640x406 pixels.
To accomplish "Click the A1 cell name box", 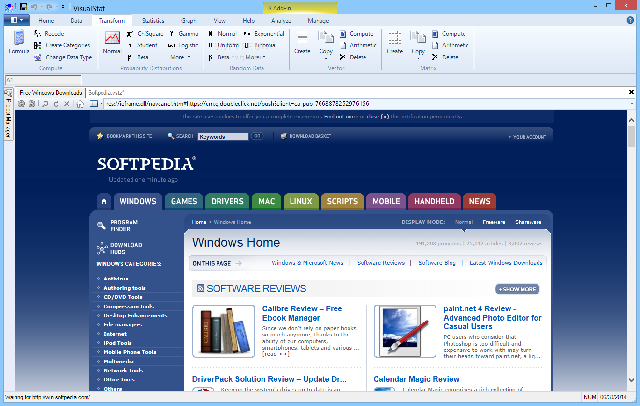I will pyautogui.click(x=43, y=80).
